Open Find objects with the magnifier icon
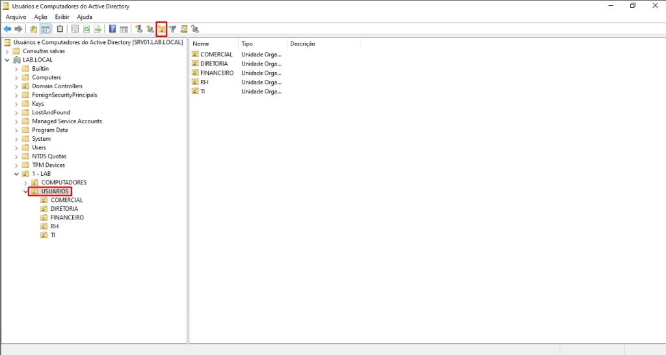Image resolution: width=666 pixels, height=355 pixels. click(x=184, y=29)
